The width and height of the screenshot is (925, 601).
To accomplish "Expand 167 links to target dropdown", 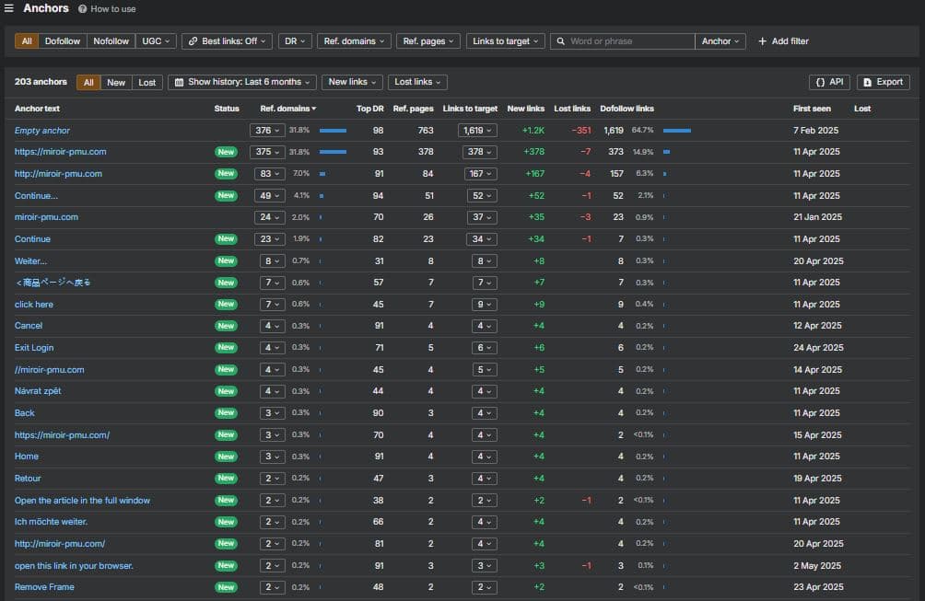I will click(481, 174).
